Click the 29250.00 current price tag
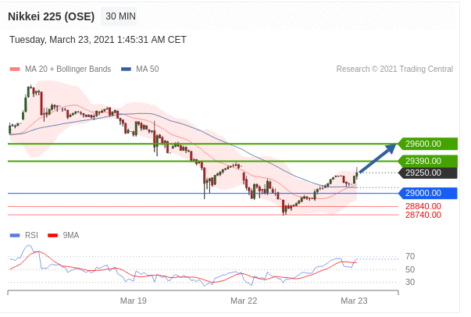This screenshot has height=317, width=471. coord(428,173)
